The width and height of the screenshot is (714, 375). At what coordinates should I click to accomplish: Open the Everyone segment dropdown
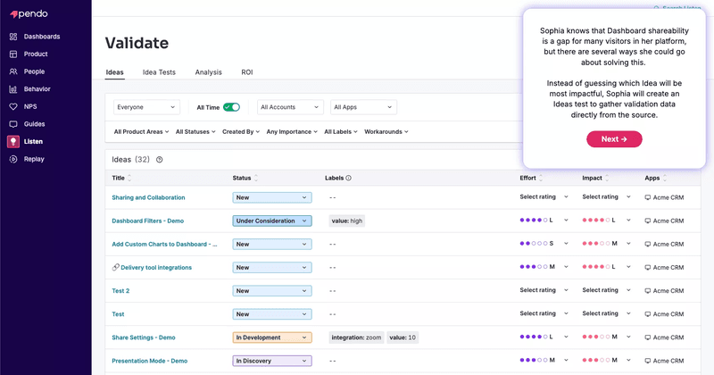[145, 107]
